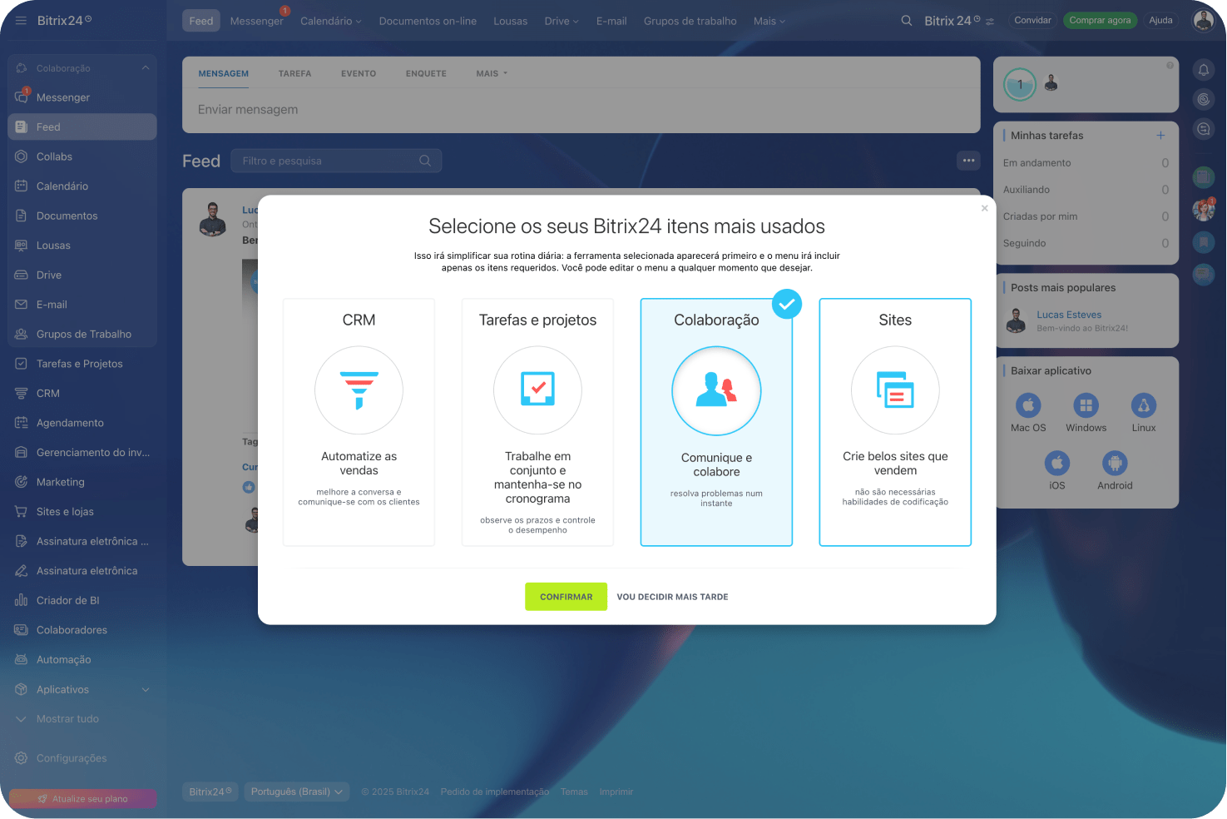1227x819 pixels.
Task: Open the Português (Brasil) language dropdown
Action: pyautogui.click(x=296, y=792)
